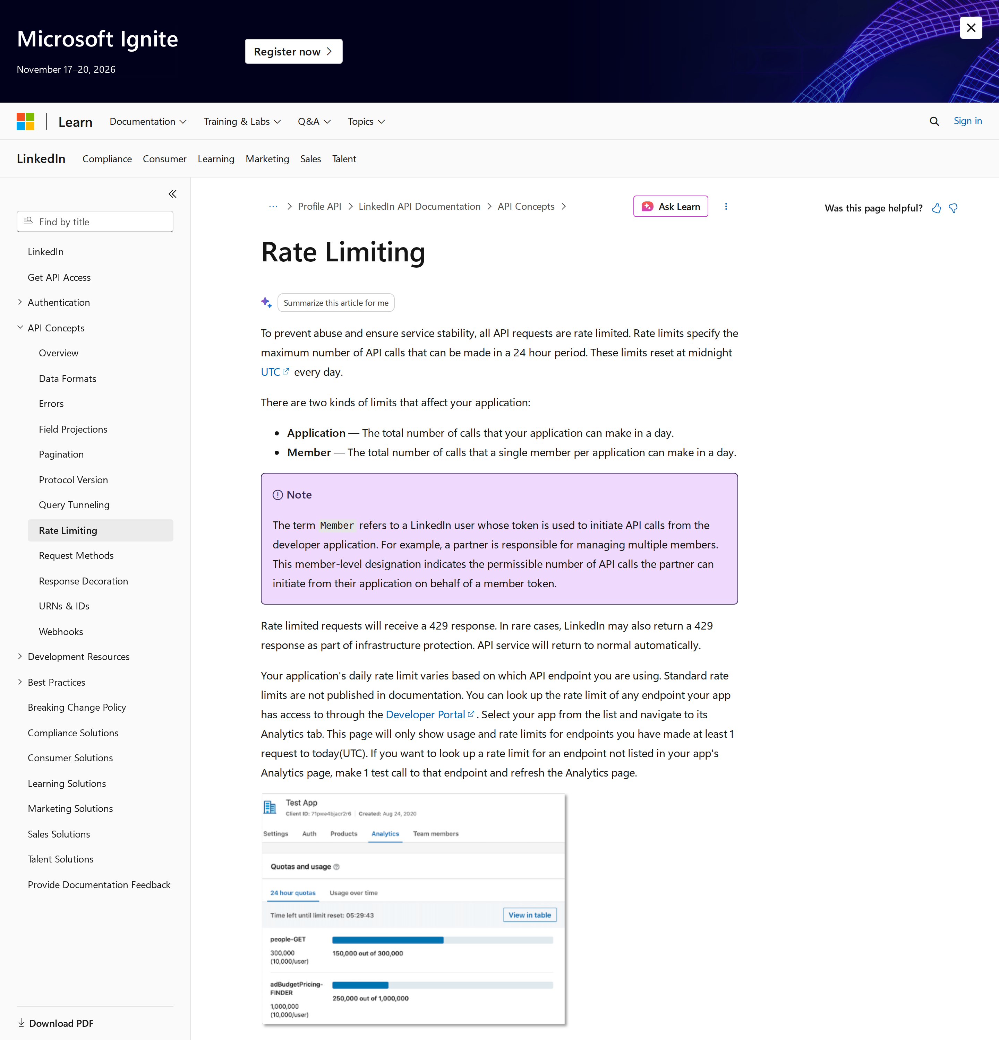
Task: Click the Sign in link
Action: 967,121
